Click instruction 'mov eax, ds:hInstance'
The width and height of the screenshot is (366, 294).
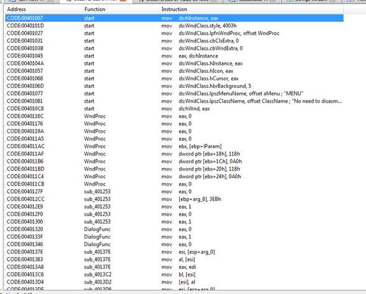click(x=190, y=56)
